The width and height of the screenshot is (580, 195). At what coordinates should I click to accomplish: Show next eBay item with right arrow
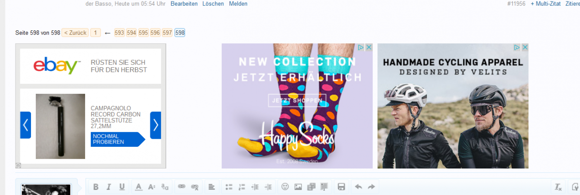(x=156, y=125)
